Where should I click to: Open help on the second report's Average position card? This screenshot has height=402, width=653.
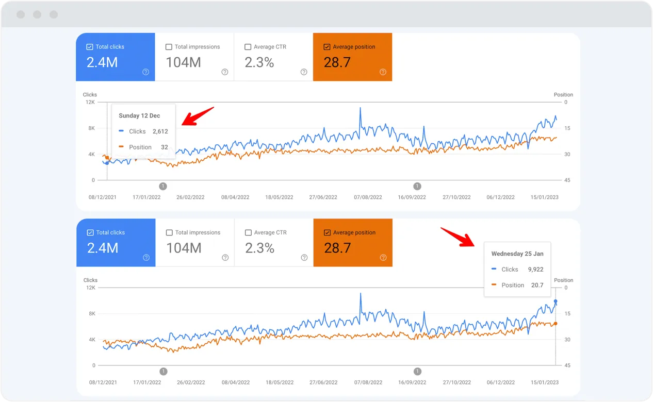pyautogui.click(x=383, y=258)
